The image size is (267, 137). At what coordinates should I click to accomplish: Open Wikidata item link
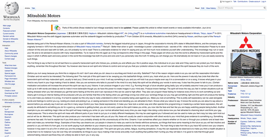coord(10,81)
